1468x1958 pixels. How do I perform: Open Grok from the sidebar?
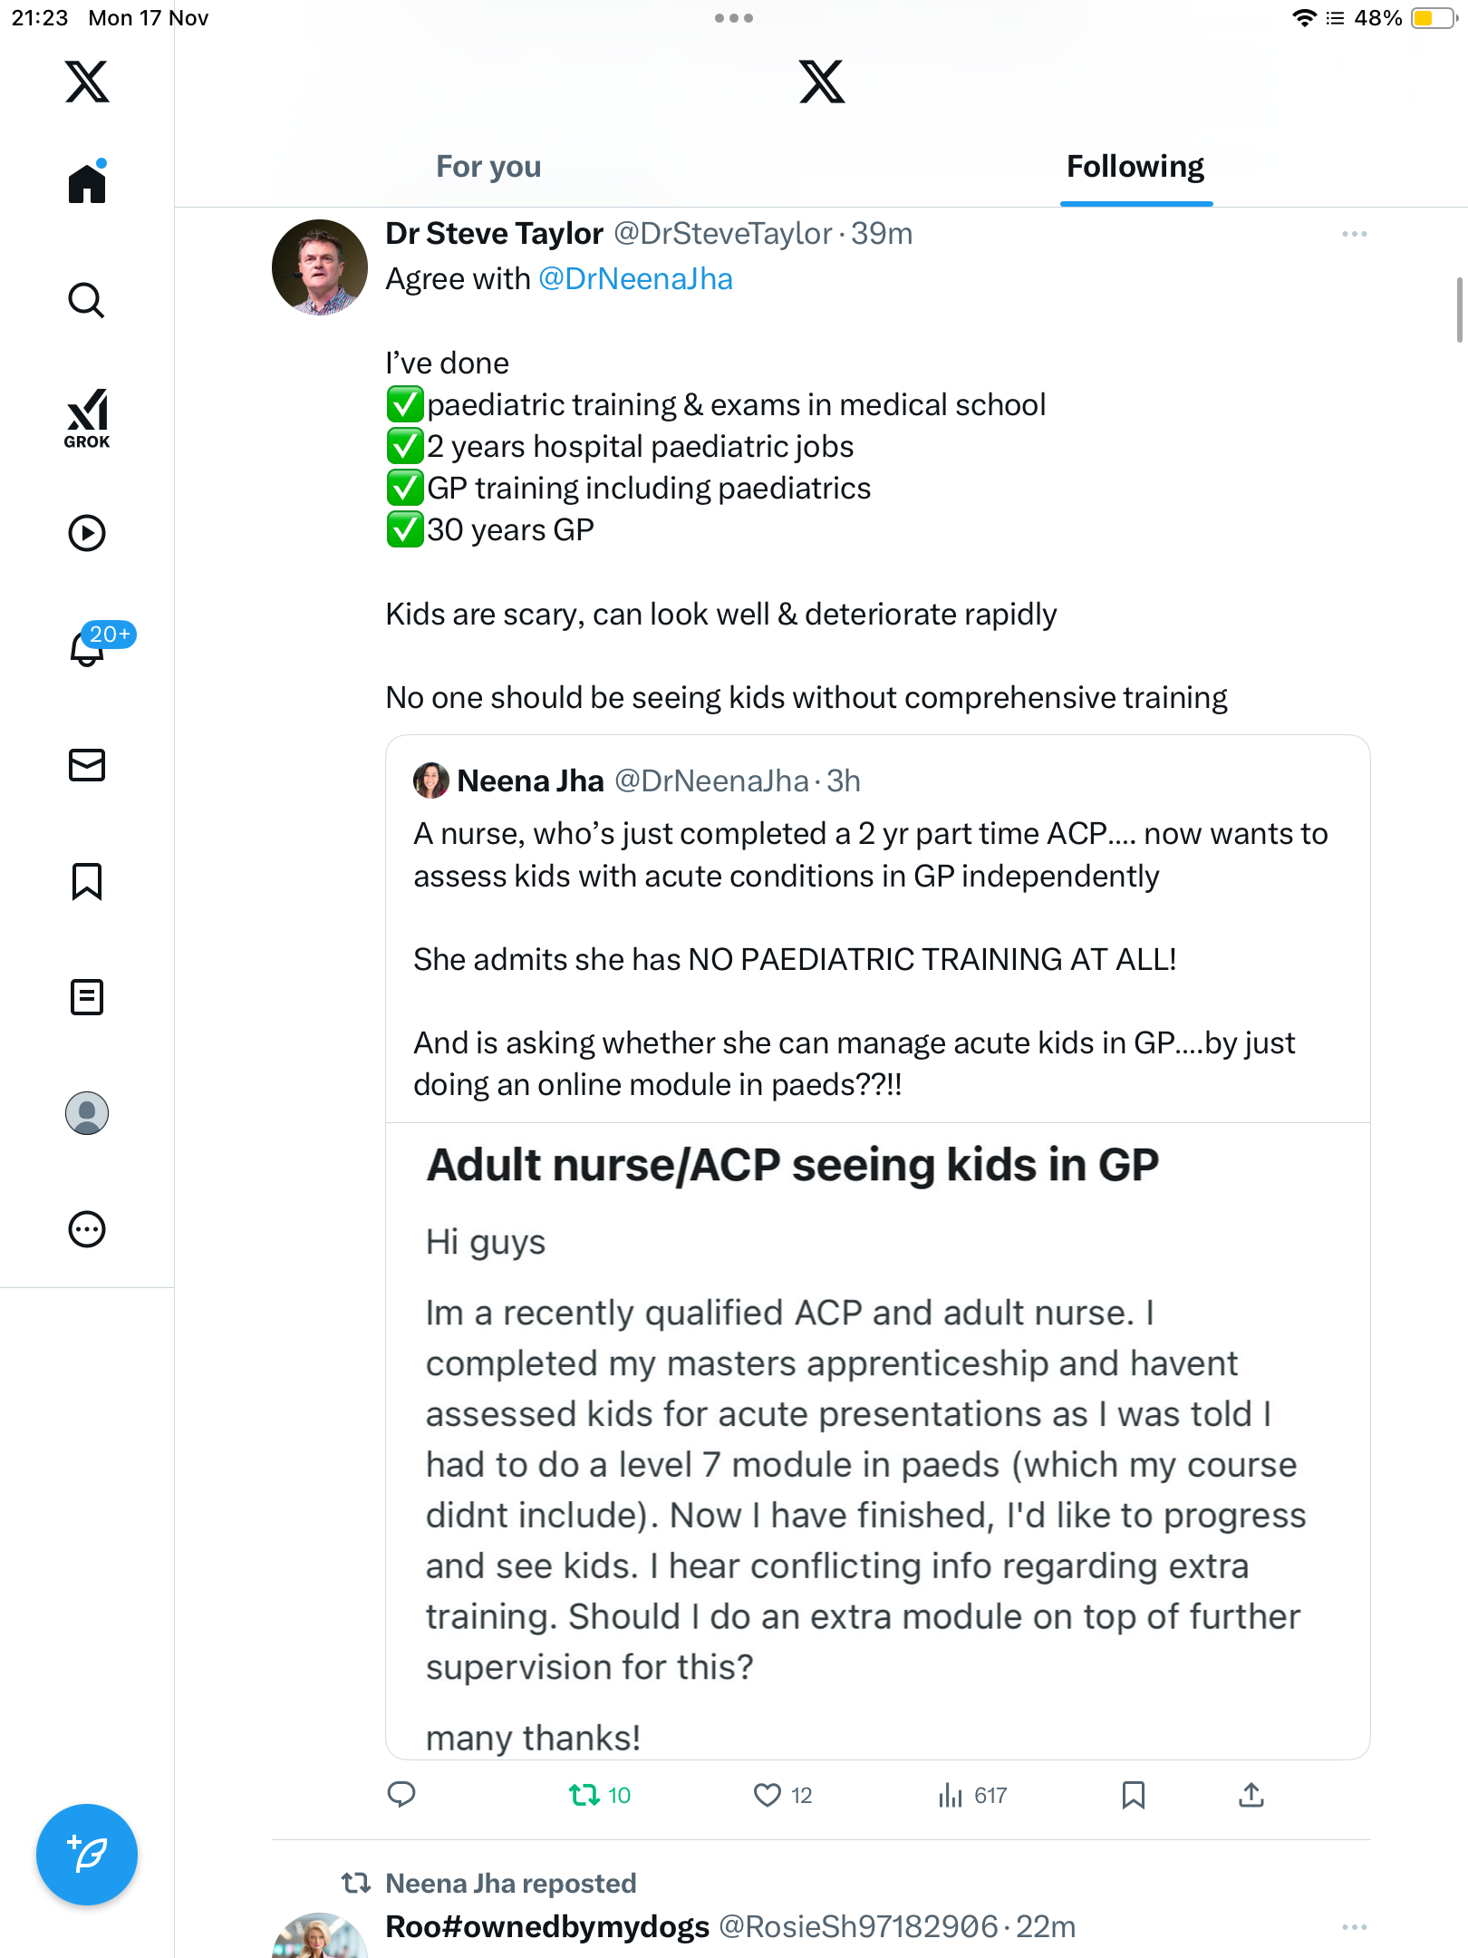point(87,418)
